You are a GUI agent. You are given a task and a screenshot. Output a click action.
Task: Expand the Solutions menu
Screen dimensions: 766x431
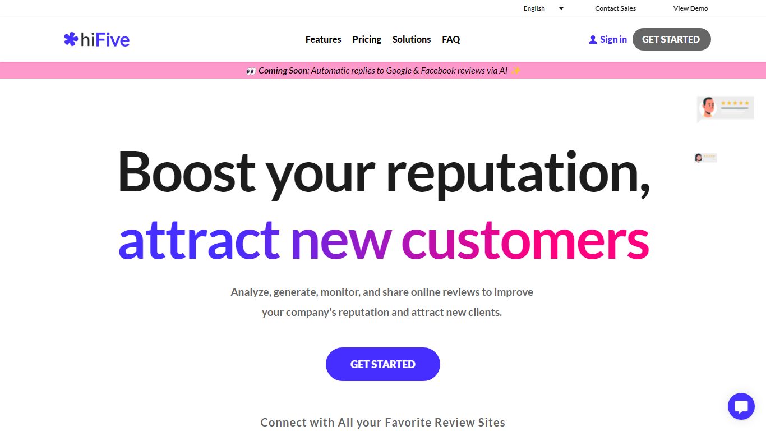412,39
